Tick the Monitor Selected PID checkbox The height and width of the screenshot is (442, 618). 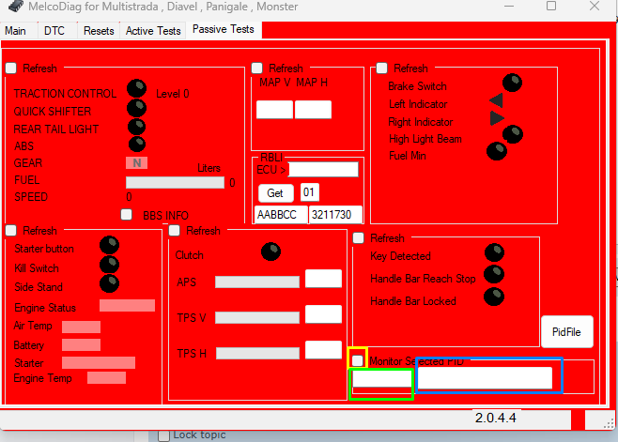coord(358,360)
